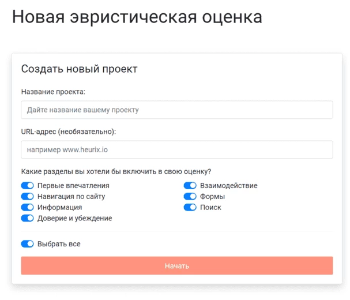The height and width of the screenshot is (300, 350).
Task: Toggle the Взаимодействие switch
Action: point(190,185)
